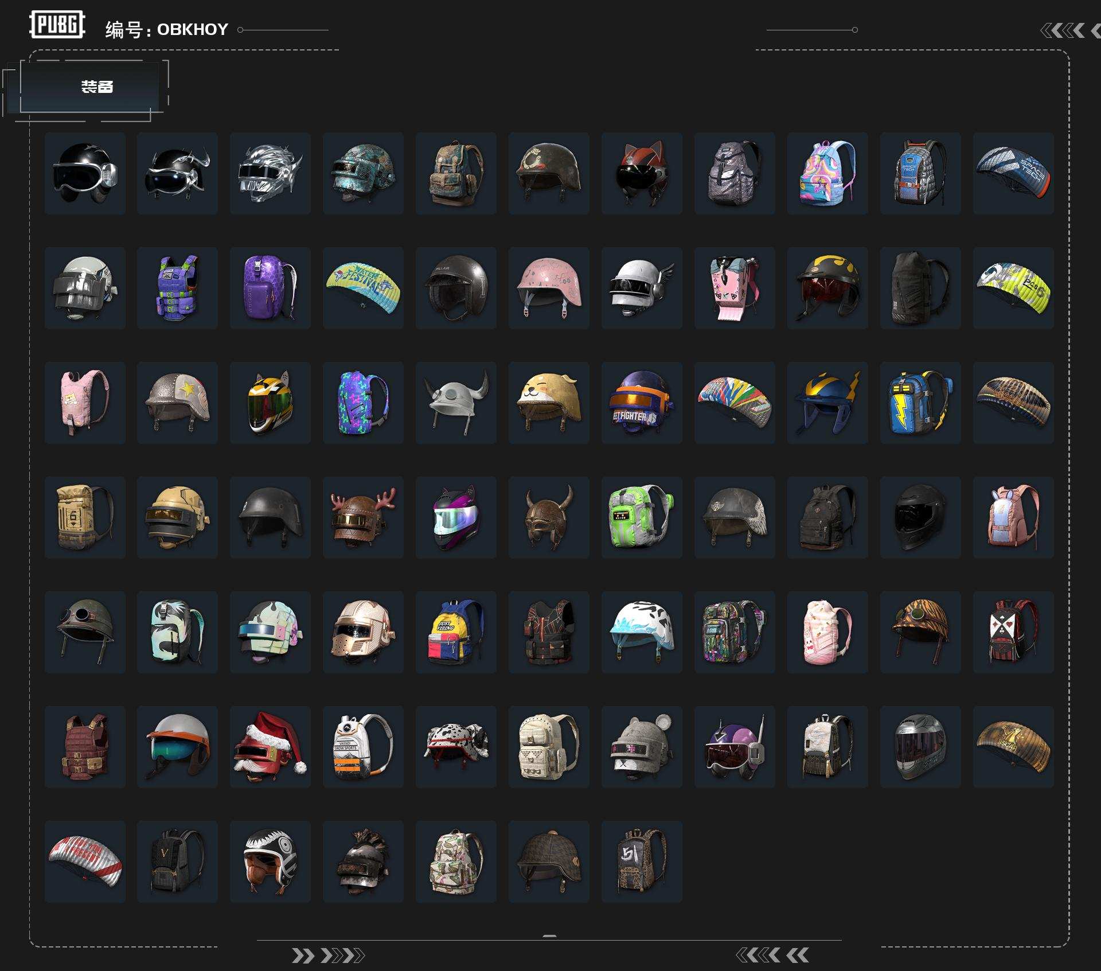Choose the maroon armored vest
The image size is (1101, 971).
coord(84,747)
